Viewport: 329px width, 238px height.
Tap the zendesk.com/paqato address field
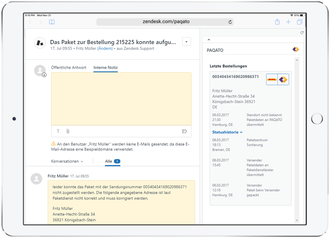click(x=165, y=22)
